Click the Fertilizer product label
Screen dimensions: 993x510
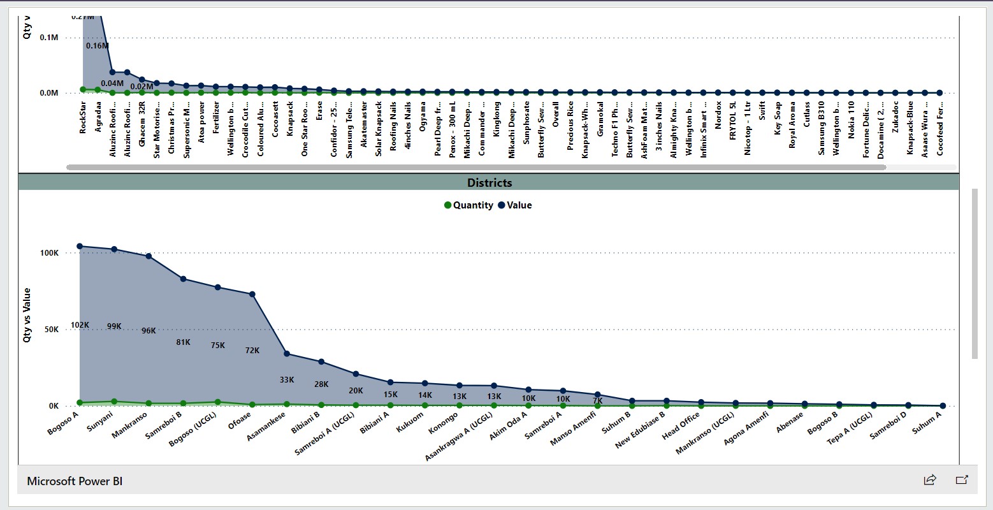216,117
